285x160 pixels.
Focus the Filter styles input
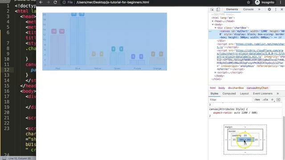click(231, 100)
